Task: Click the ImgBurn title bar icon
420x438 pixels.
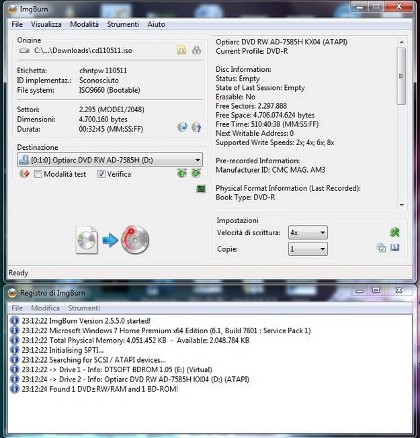Action: click(12, 9)
